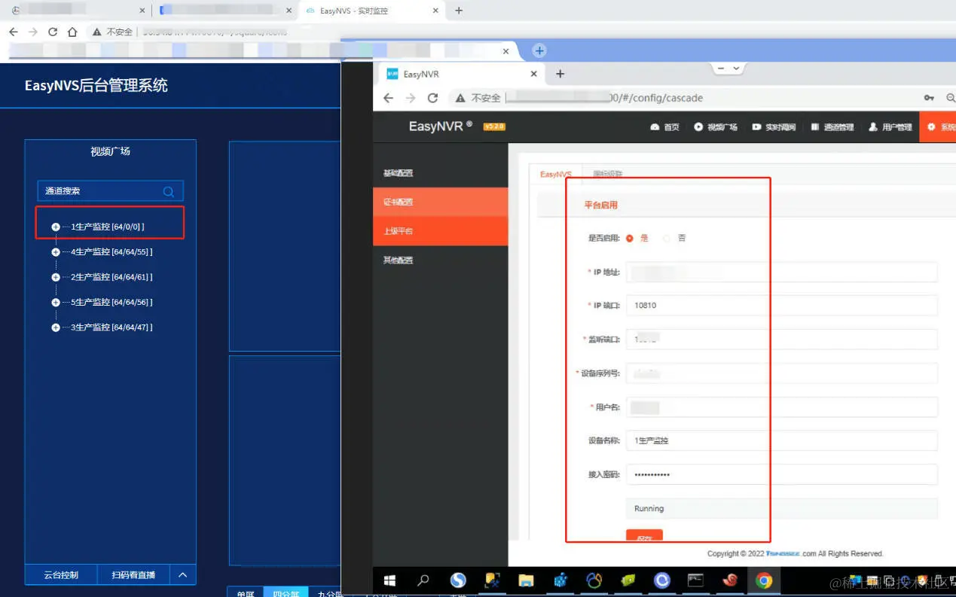Image resolution: width=956 pixels, height=597 pixels.
Task: Open 视频广场 in EasyNVR navbar
Action: [x=716, y=127]
